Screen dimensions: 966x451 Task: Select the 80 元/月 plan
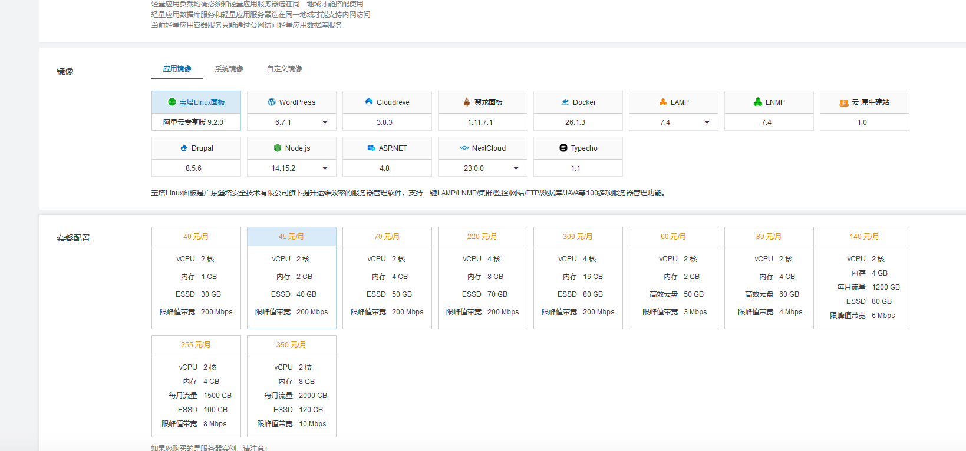[x=769, y=278]
